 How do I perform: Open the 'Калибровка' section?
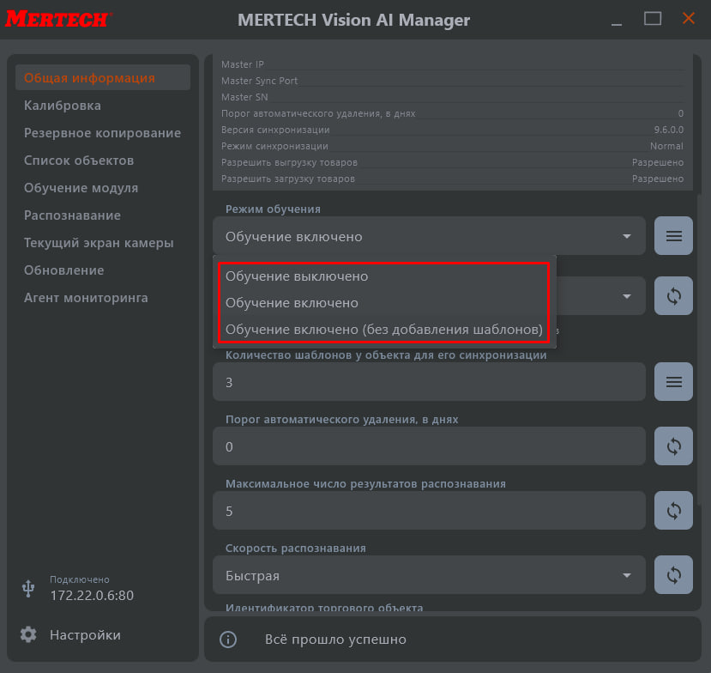tap(63, 106)
